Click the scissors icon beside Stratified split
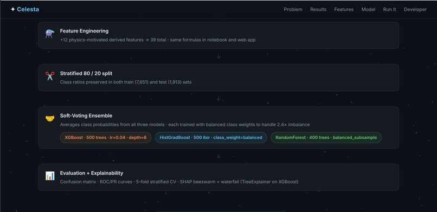Viewport: 437px width, 212px height. [x=50, y=76]
